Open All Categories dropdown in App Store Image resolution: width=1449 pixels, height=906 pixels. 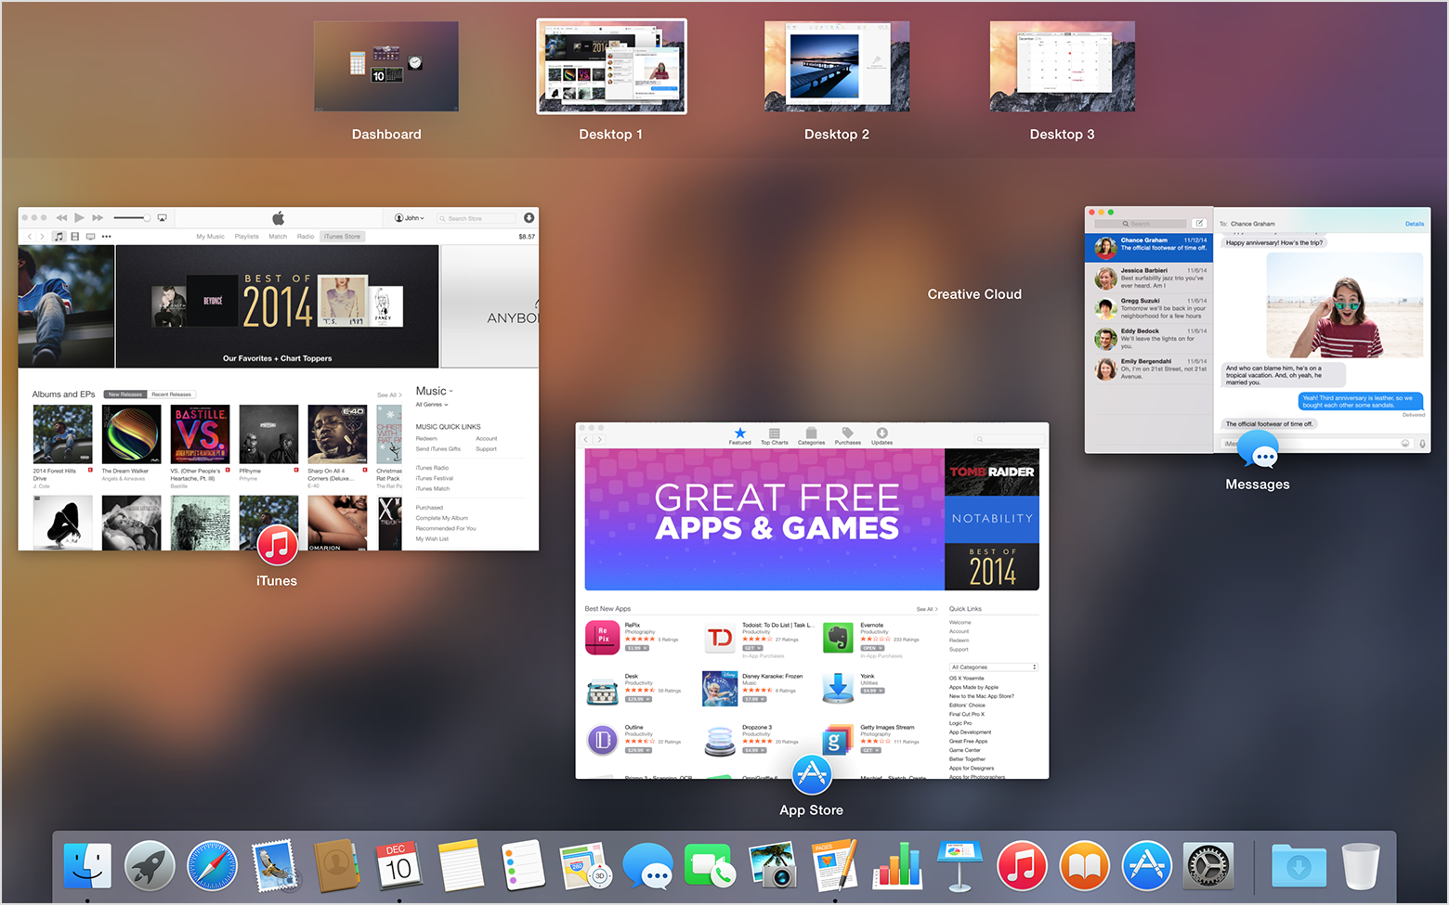tap(993, 667)
